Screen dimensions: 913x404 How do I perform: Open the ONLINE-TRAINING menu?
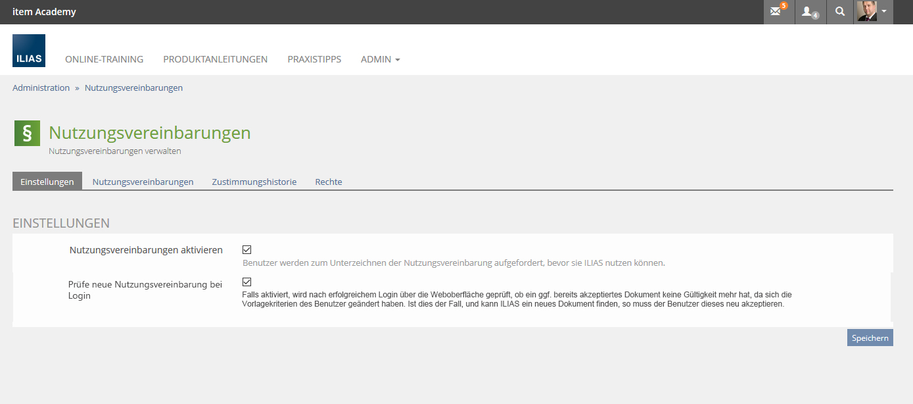pos(104,59)
